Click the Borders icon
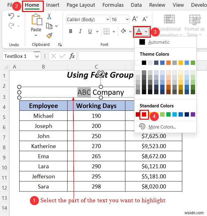The image size is (207, 216). 106,32
